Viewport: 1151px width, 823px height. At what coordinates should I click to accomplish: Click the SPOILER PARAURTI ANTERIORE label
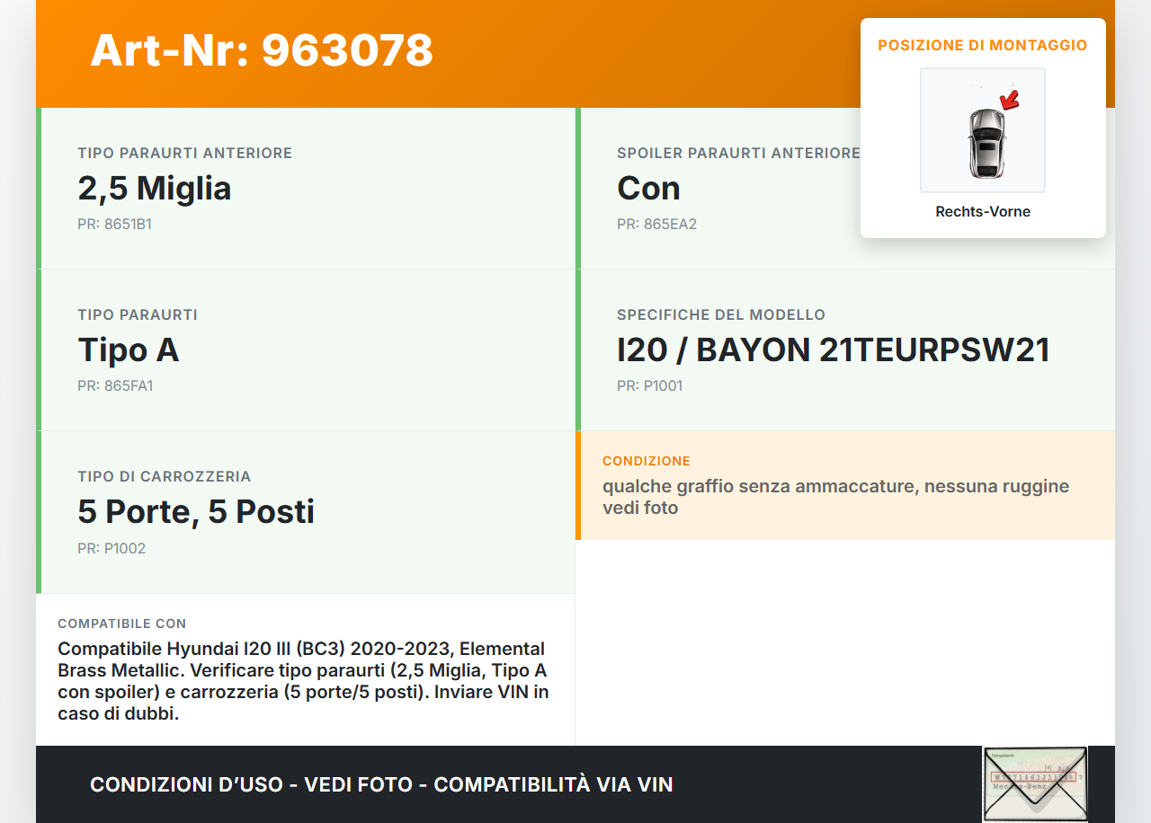tap(739, 154)
